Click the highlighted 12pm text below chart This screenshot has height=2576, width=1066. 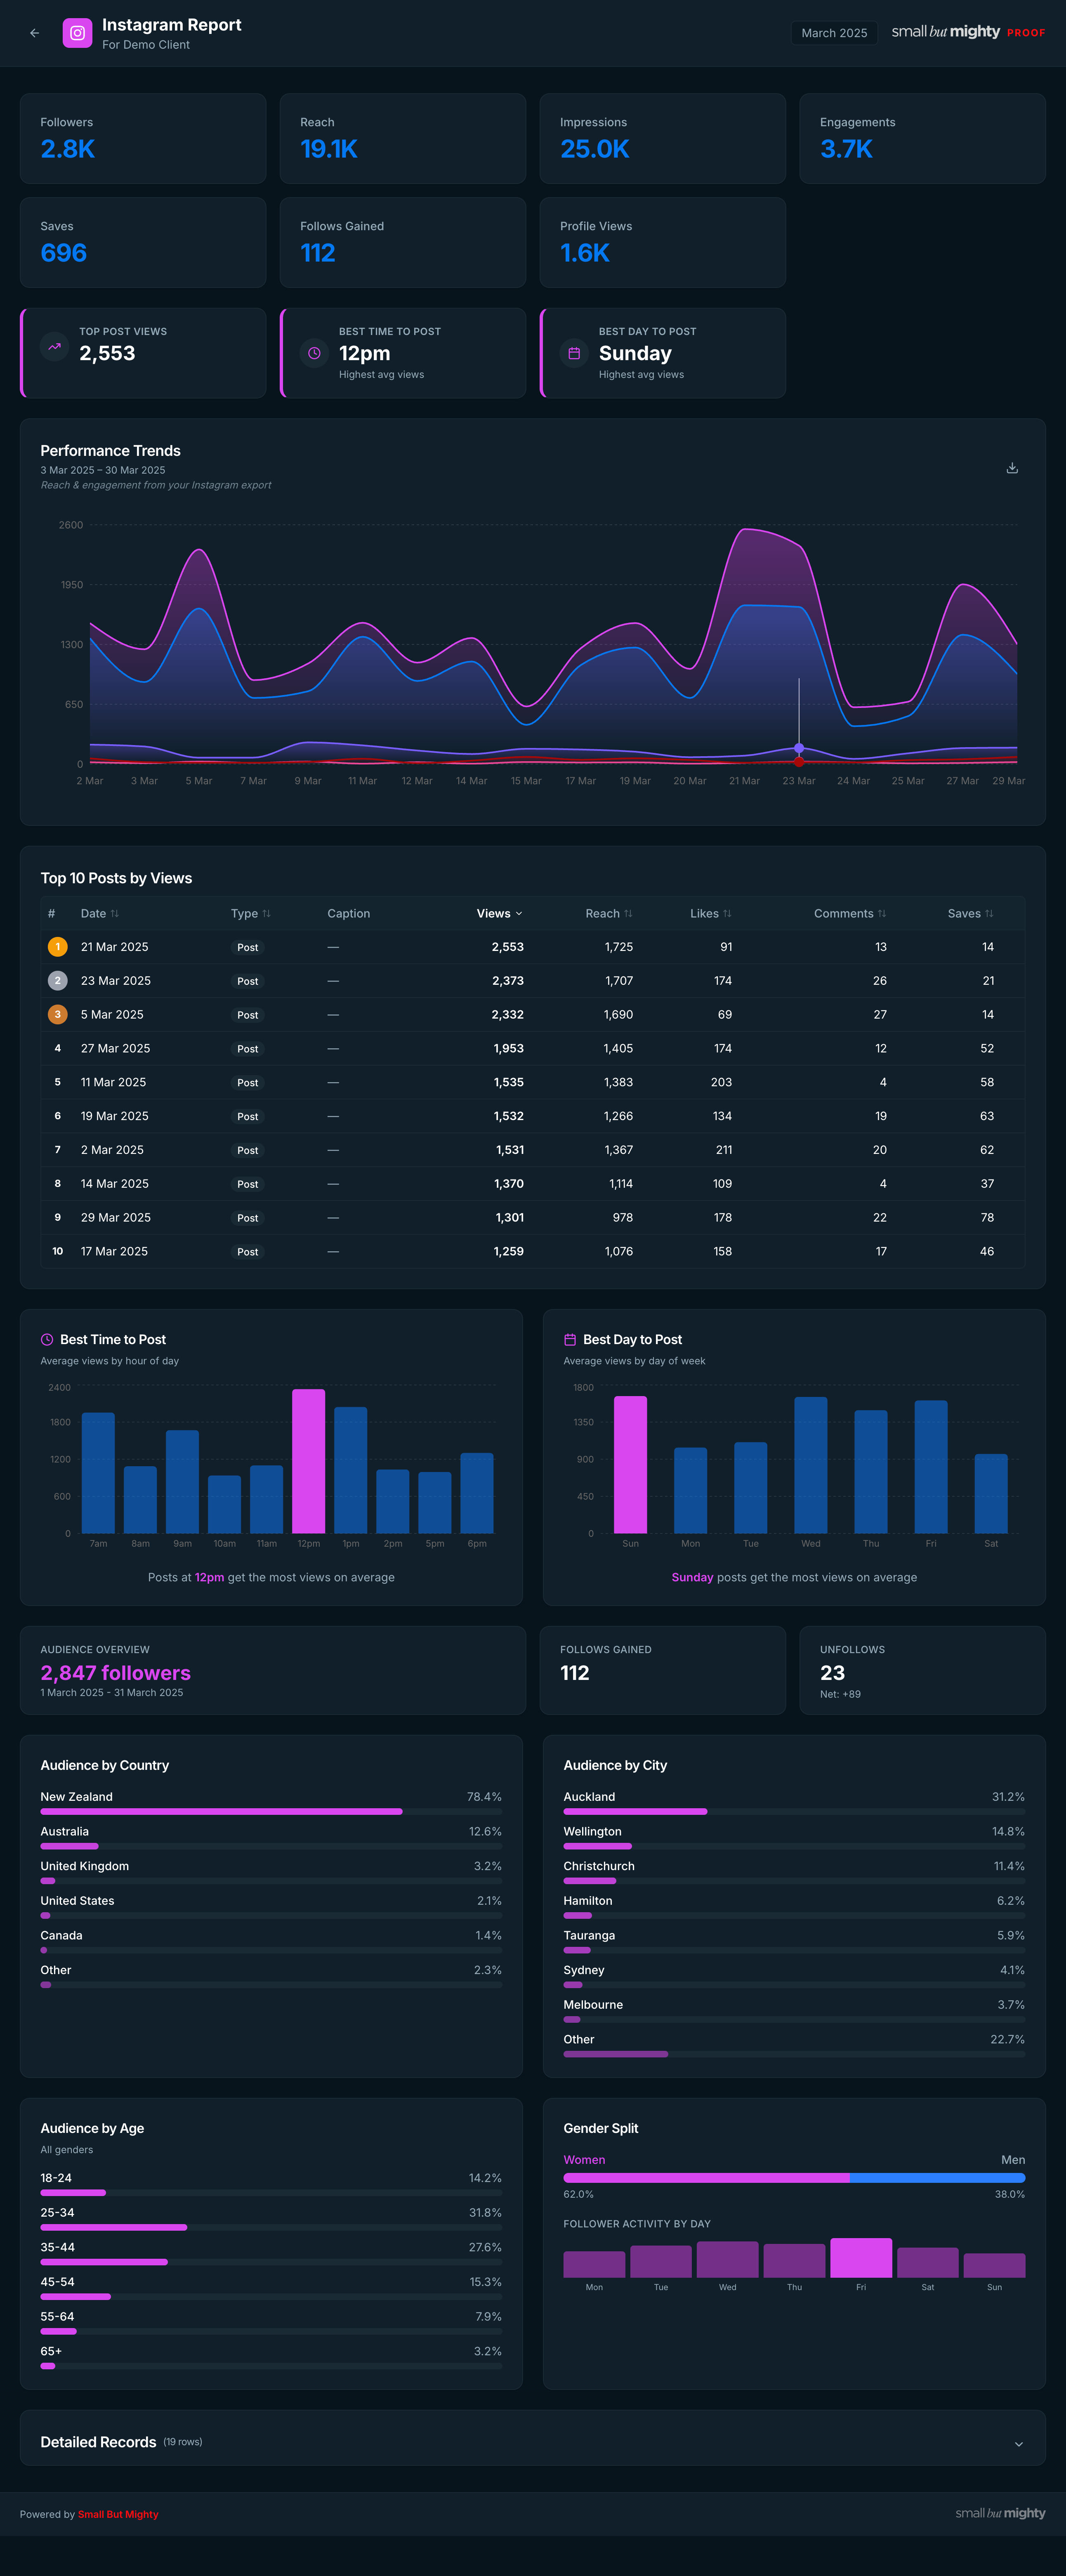pyautogui.click(x=209, y=1577)
